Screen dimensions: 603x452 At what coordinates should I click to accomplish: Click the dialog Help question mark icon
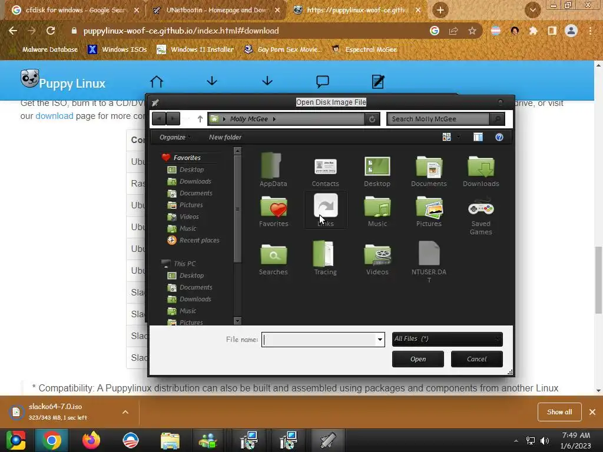click(499, 137)
